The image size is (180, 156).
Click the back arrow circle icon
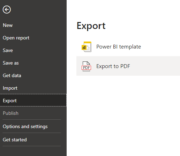7,9
